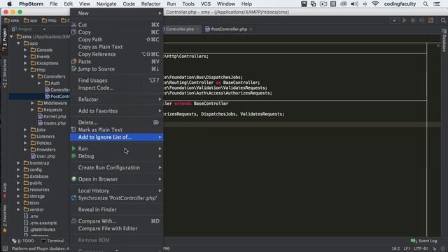
Task: Click the Compare With icon
Action: coord(73,221)
